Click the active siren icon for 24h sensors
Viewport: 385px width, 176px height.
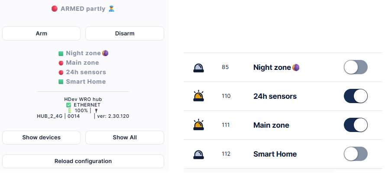(x=198, y=96)
